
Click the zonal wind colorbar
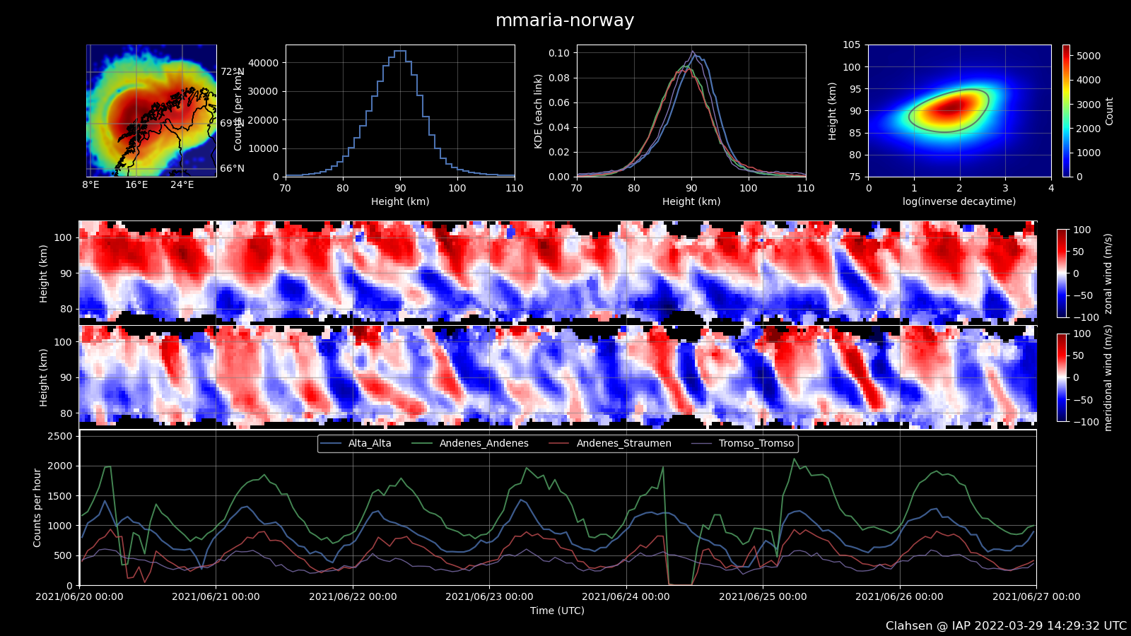pyautogui.click(x=1062, y=273)
